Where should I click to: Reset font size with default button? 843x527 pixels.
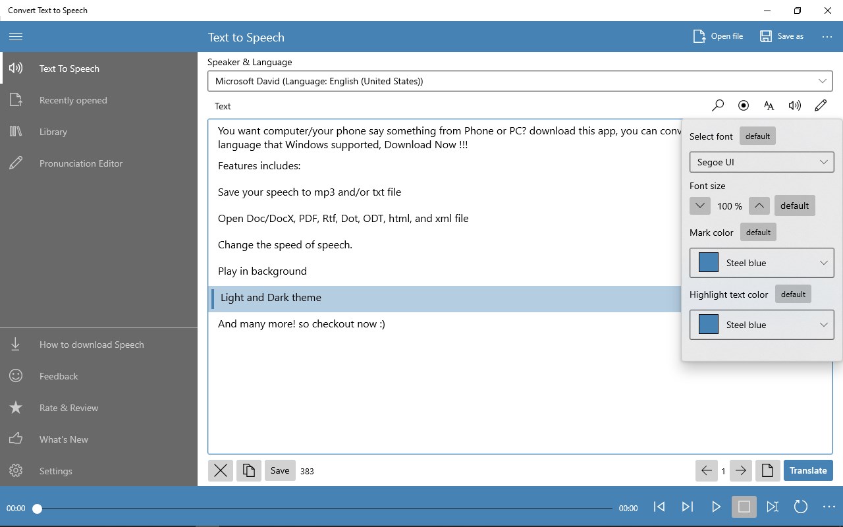coord(795,206)
